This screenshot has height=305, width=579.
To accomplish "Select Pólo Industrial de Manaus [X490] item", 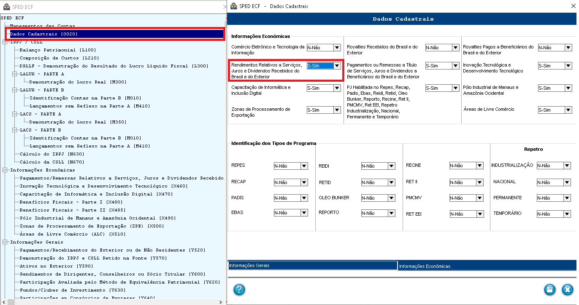I will tap(97, 218).
